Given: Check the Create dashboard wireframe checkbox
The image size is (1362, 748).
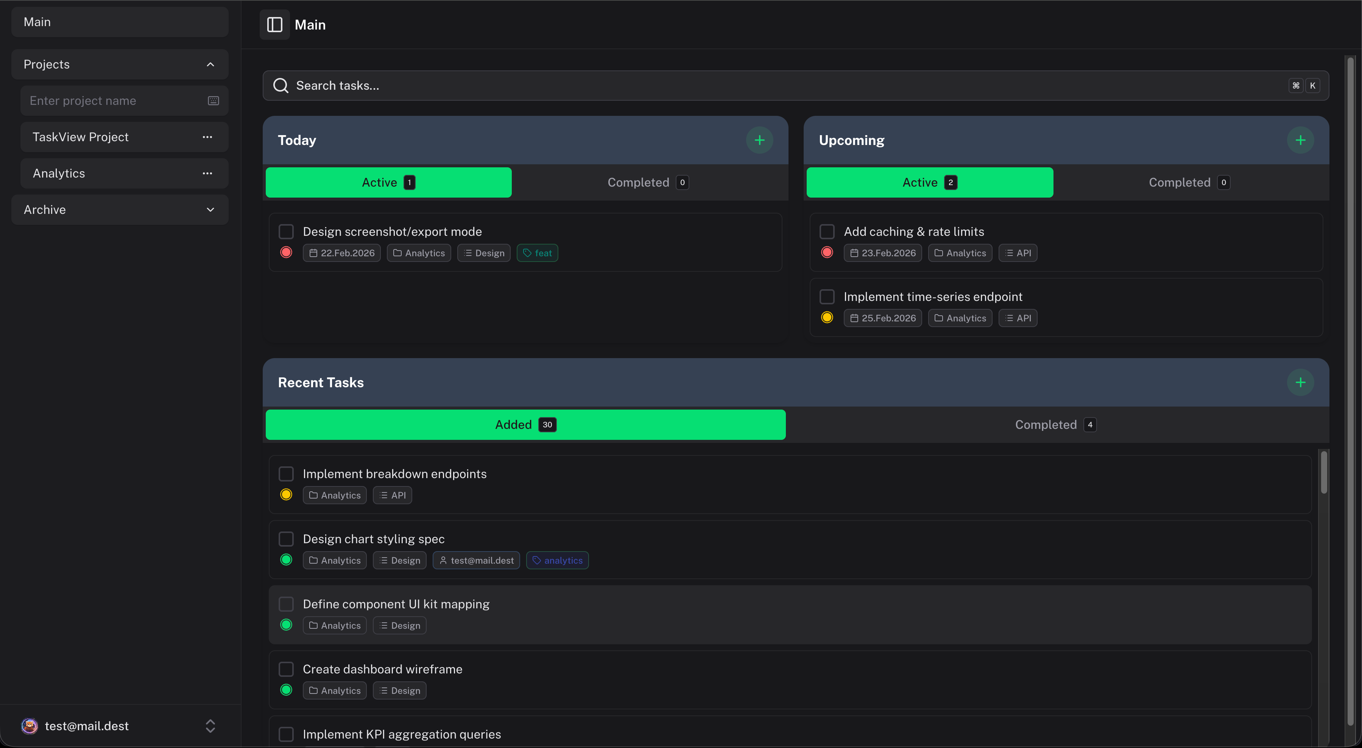Looking at the screenshot, I should pos(286,669).
